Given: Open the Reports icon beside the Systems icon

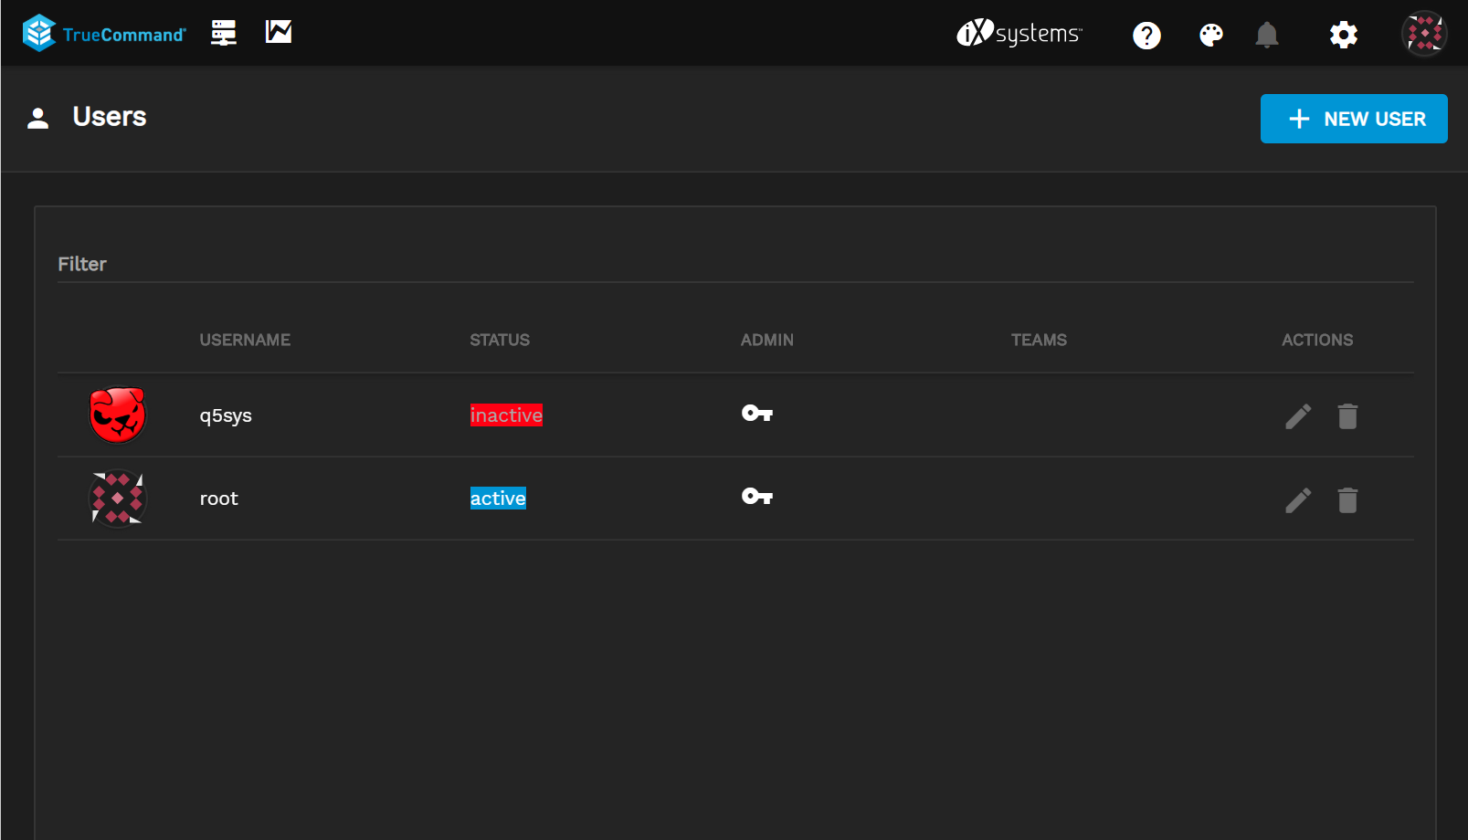Looking at the screenshot, I should [278, 31].
